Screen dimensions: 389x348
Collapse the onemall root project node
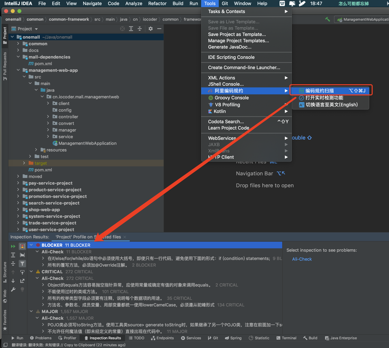(12, 37)
